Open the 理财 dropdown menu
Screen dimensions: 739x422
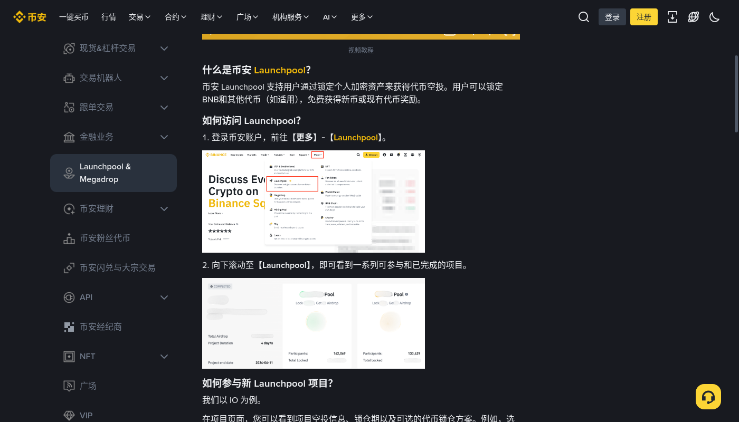(212, 17)
